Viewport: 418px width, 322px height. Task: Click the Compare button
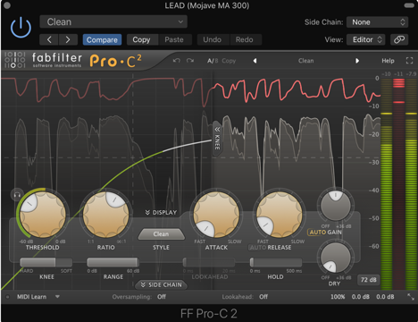pos(102,39)
